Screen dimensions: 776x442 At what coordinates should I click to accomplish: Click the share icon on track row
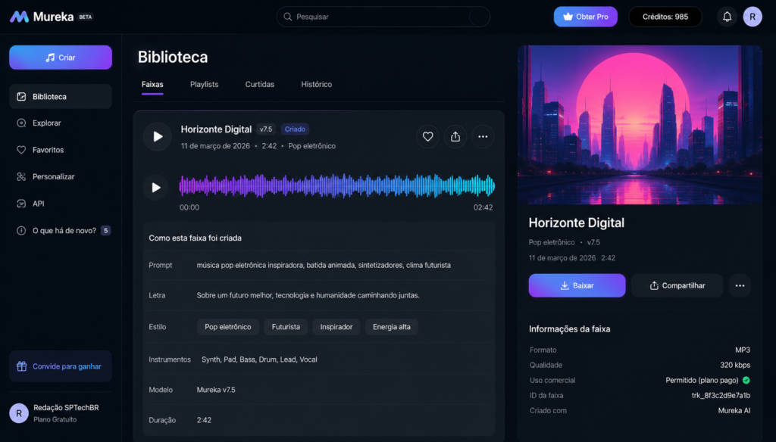tap(455, 136)
